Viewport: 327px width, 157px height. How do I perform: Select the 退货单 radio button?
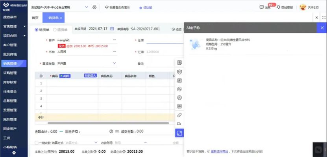tap(55, 29)
